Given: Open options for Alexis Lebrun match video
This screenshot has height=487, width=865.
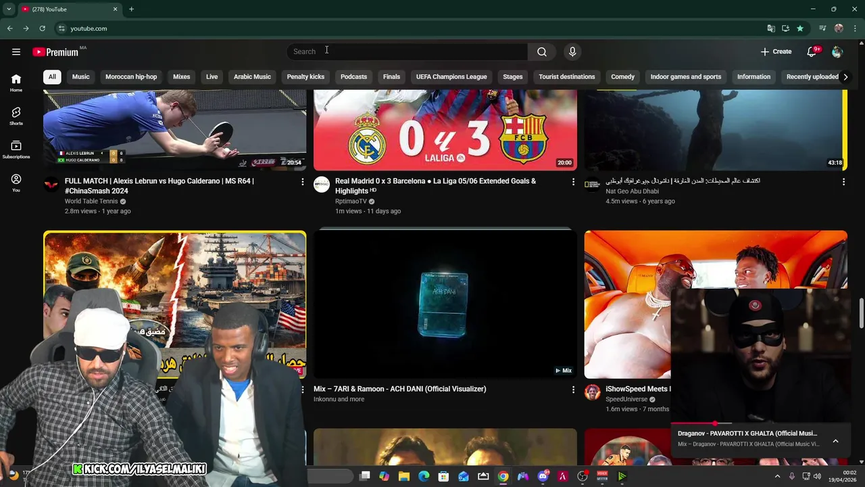Looking at the screenshot, I should 302,181.
